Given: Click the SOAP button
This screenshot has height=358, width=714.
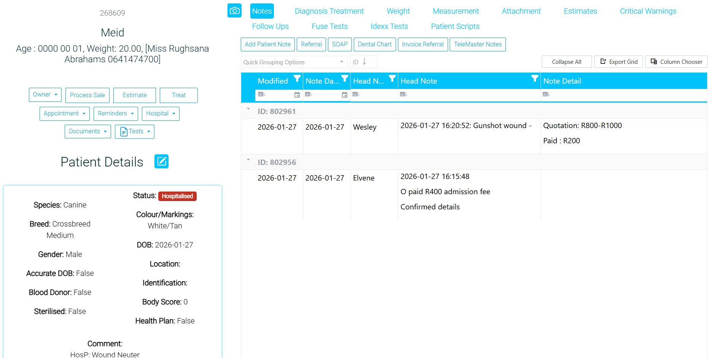Looking at the screenshot, I should click(x=340, y=44).
